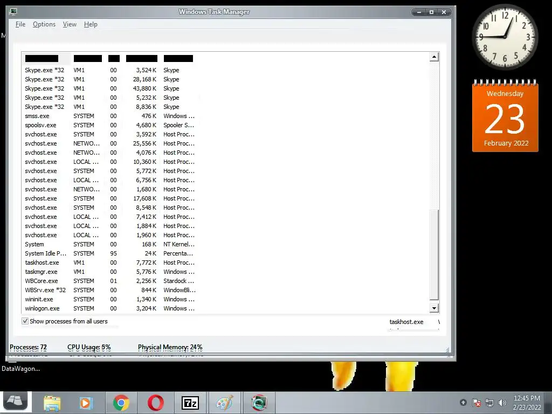Select svchost.exe row using 1,680 K
Screen dimensions: 552x414
[x=110, y=189]
